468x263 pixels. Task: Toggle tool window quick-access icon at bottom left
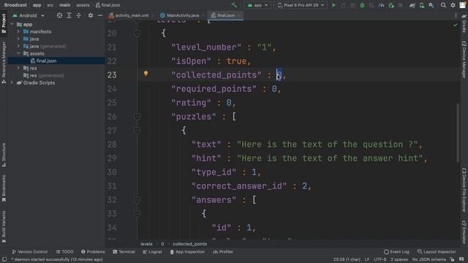4,259
